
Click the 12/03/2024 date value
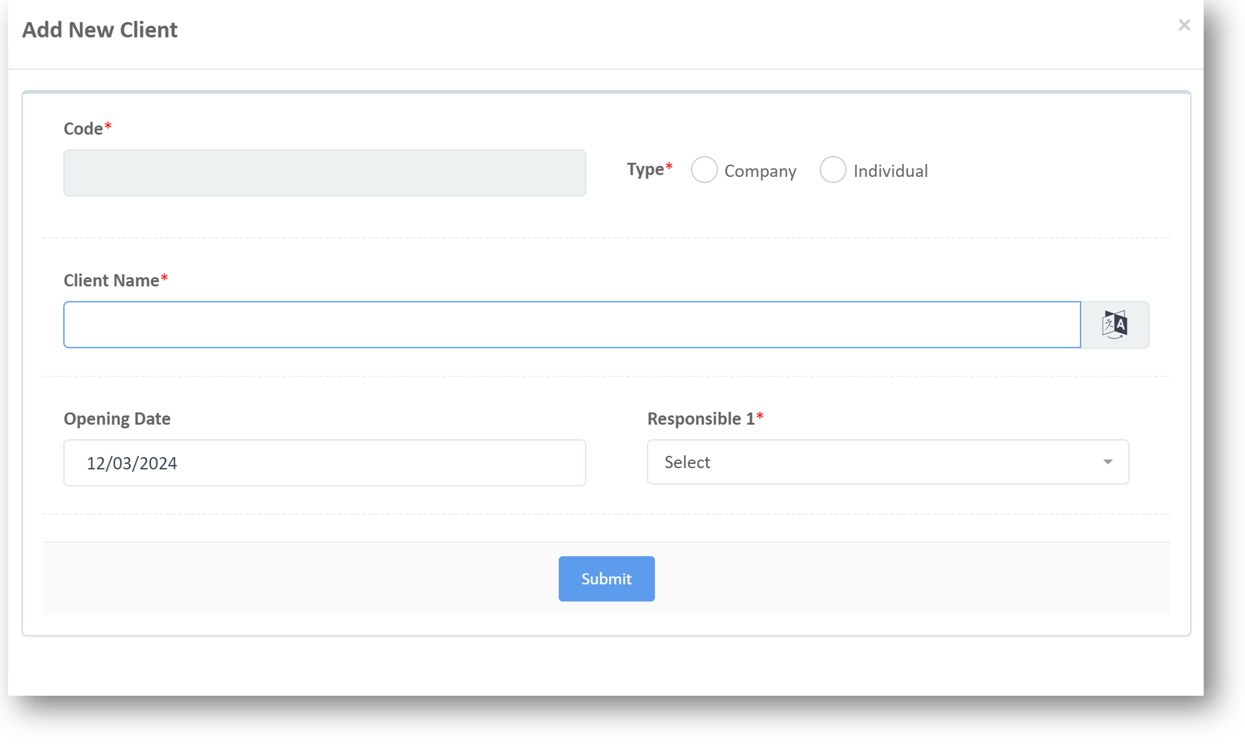132,463
